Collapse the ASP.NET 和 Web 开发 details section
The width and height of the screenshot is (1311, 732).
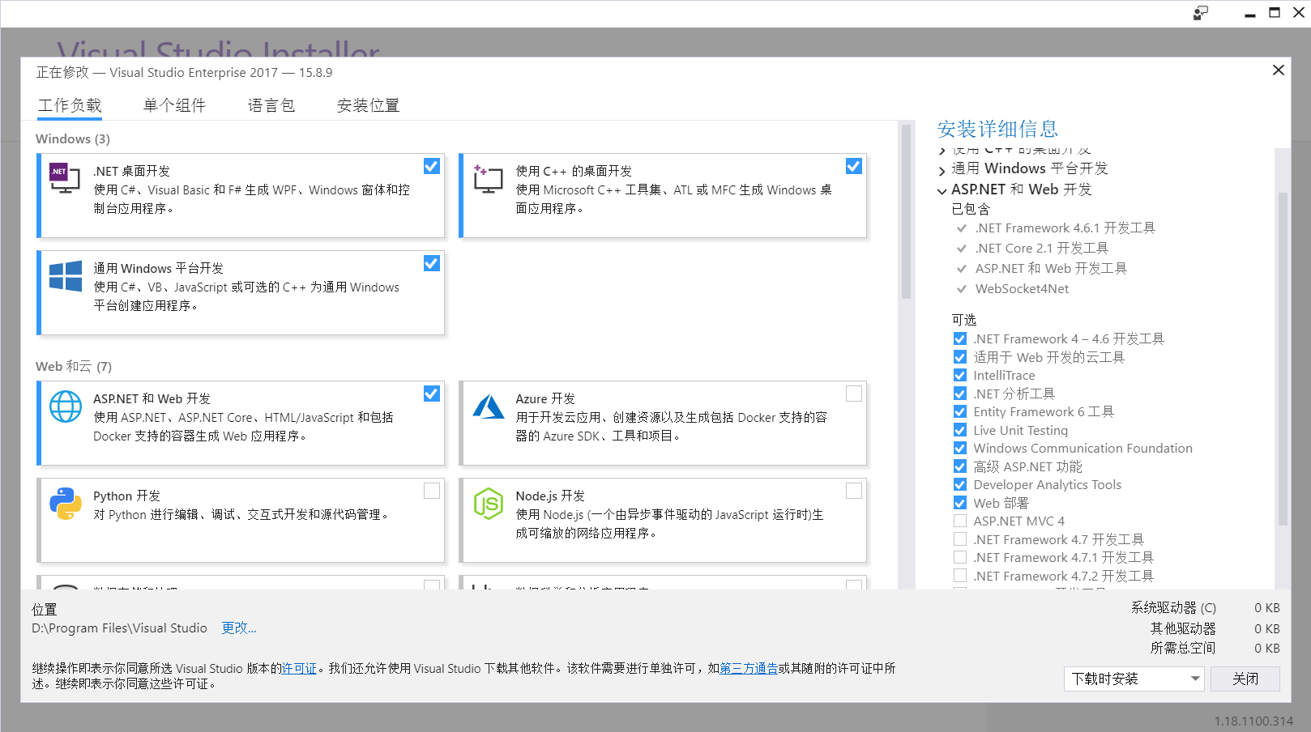tap(942, 189)
